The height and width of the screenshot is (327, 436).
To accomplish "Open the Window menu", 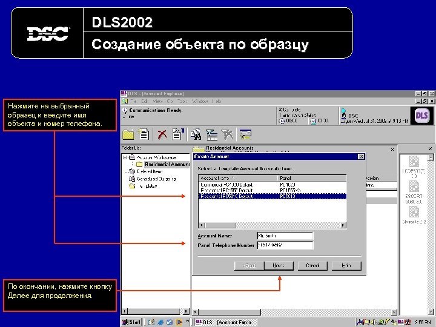I will (200, 102).
